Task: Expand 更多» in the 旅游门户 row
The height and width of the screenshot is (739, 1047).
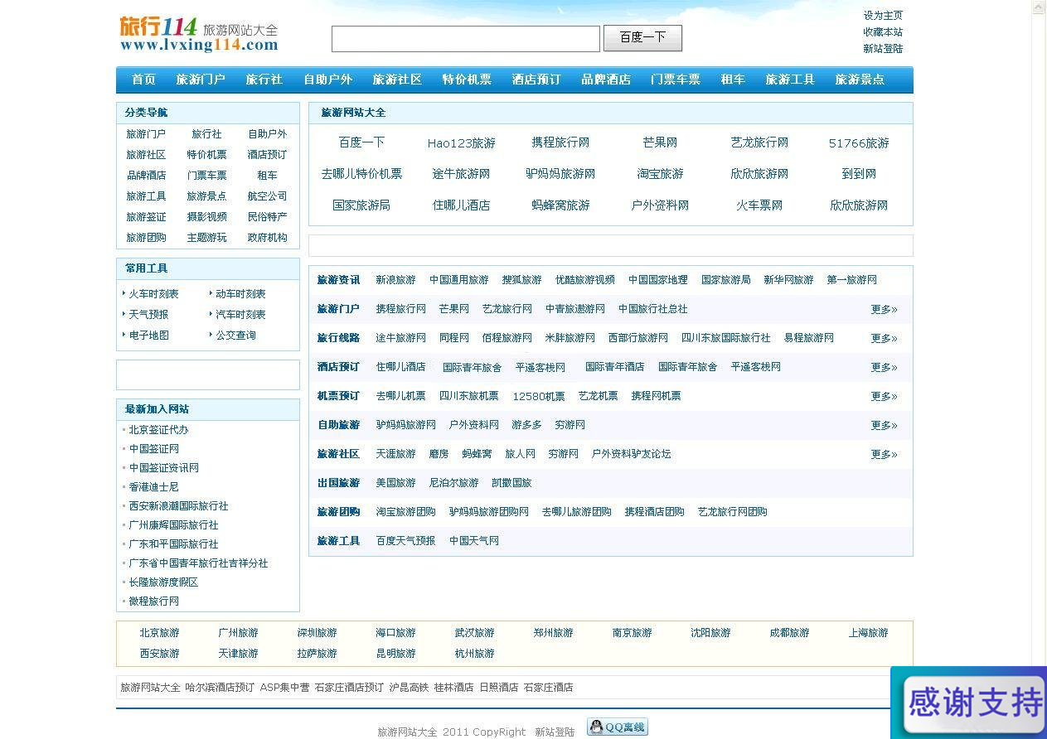Action: [x=884, y=310]
